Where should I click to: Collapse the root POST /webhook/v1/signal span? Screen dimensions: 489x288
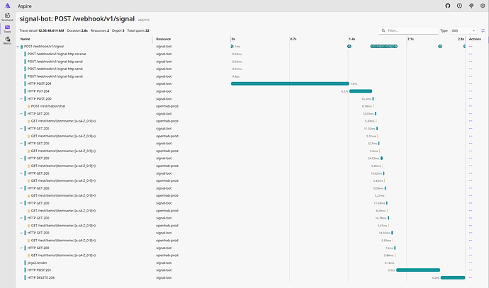tap(18, 47)
